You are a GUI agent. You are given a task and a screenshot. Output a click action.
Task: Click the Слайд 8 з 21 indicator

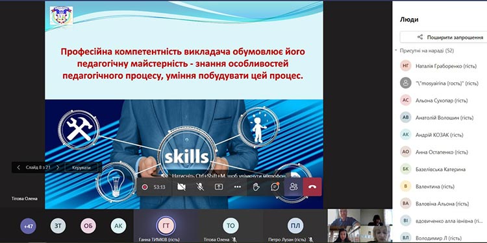pyautogui.click(x=38, y=167)
